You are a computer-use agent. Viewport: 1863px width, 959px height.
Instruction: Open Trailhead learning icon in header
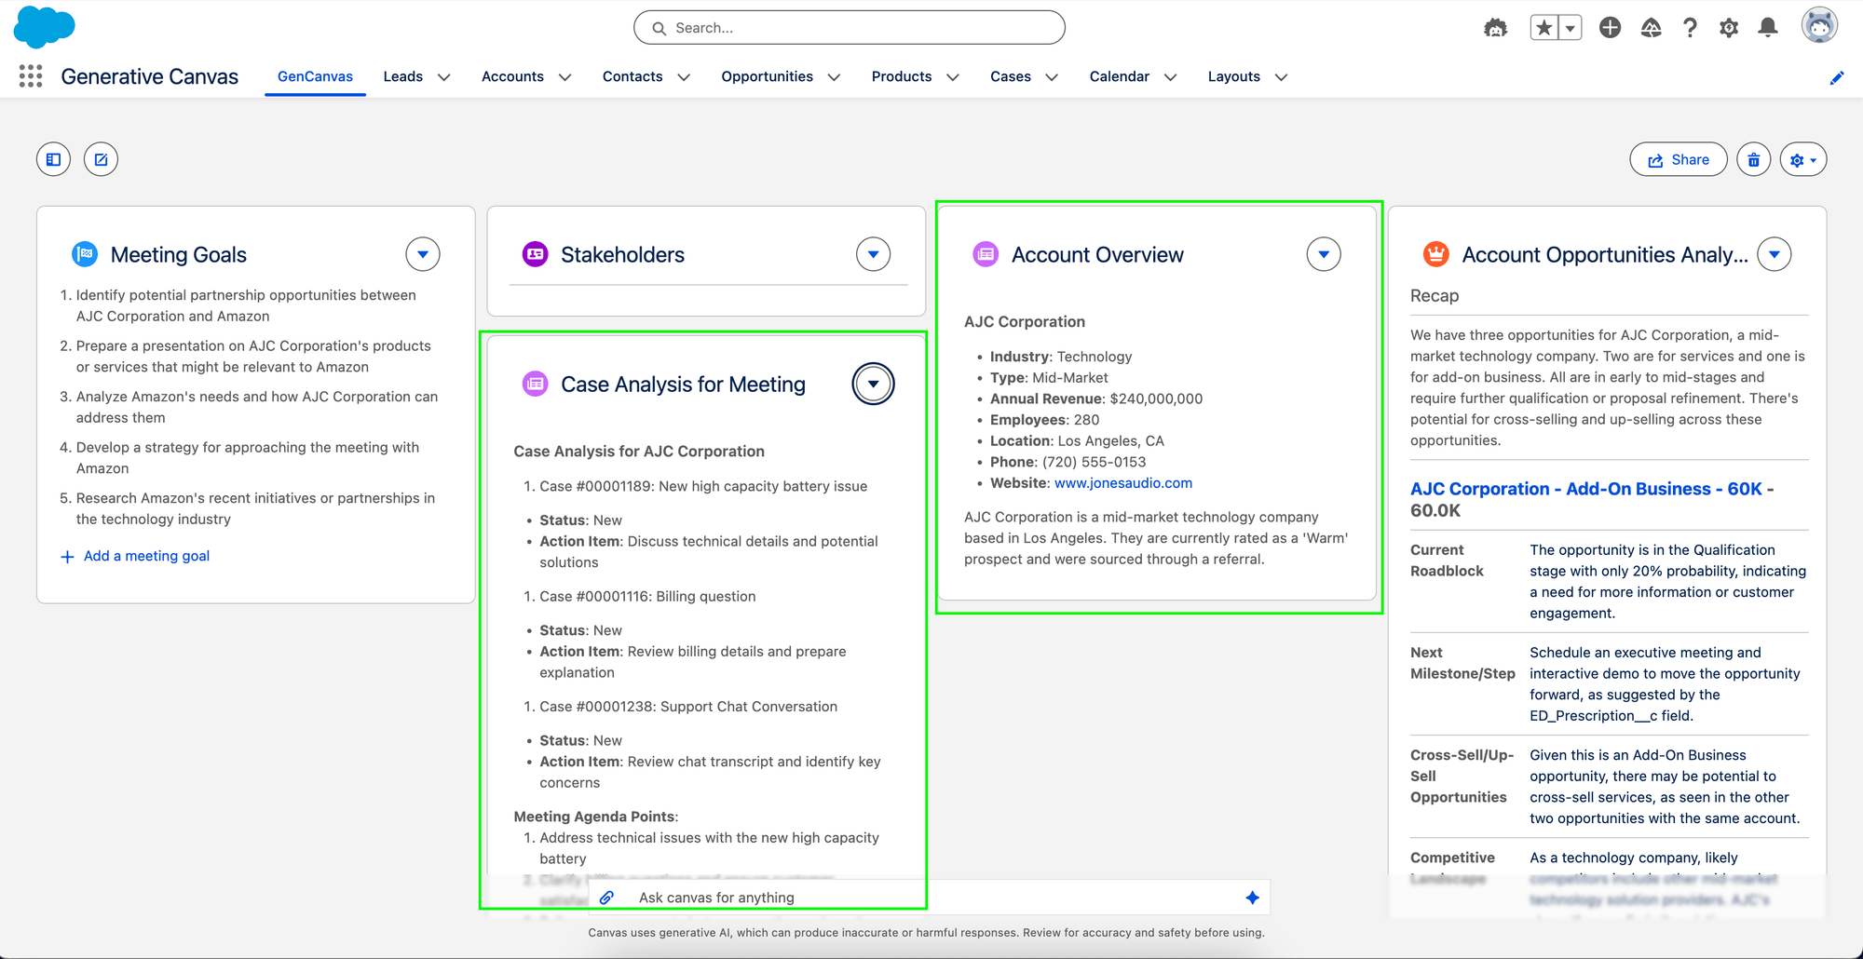pyautogui.click(x=1650, y=28)
